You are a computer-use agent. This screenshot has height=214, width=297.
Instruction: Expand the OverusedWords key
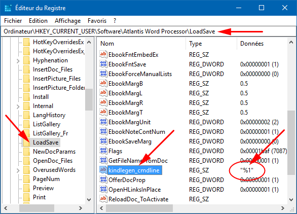(18, 170)
